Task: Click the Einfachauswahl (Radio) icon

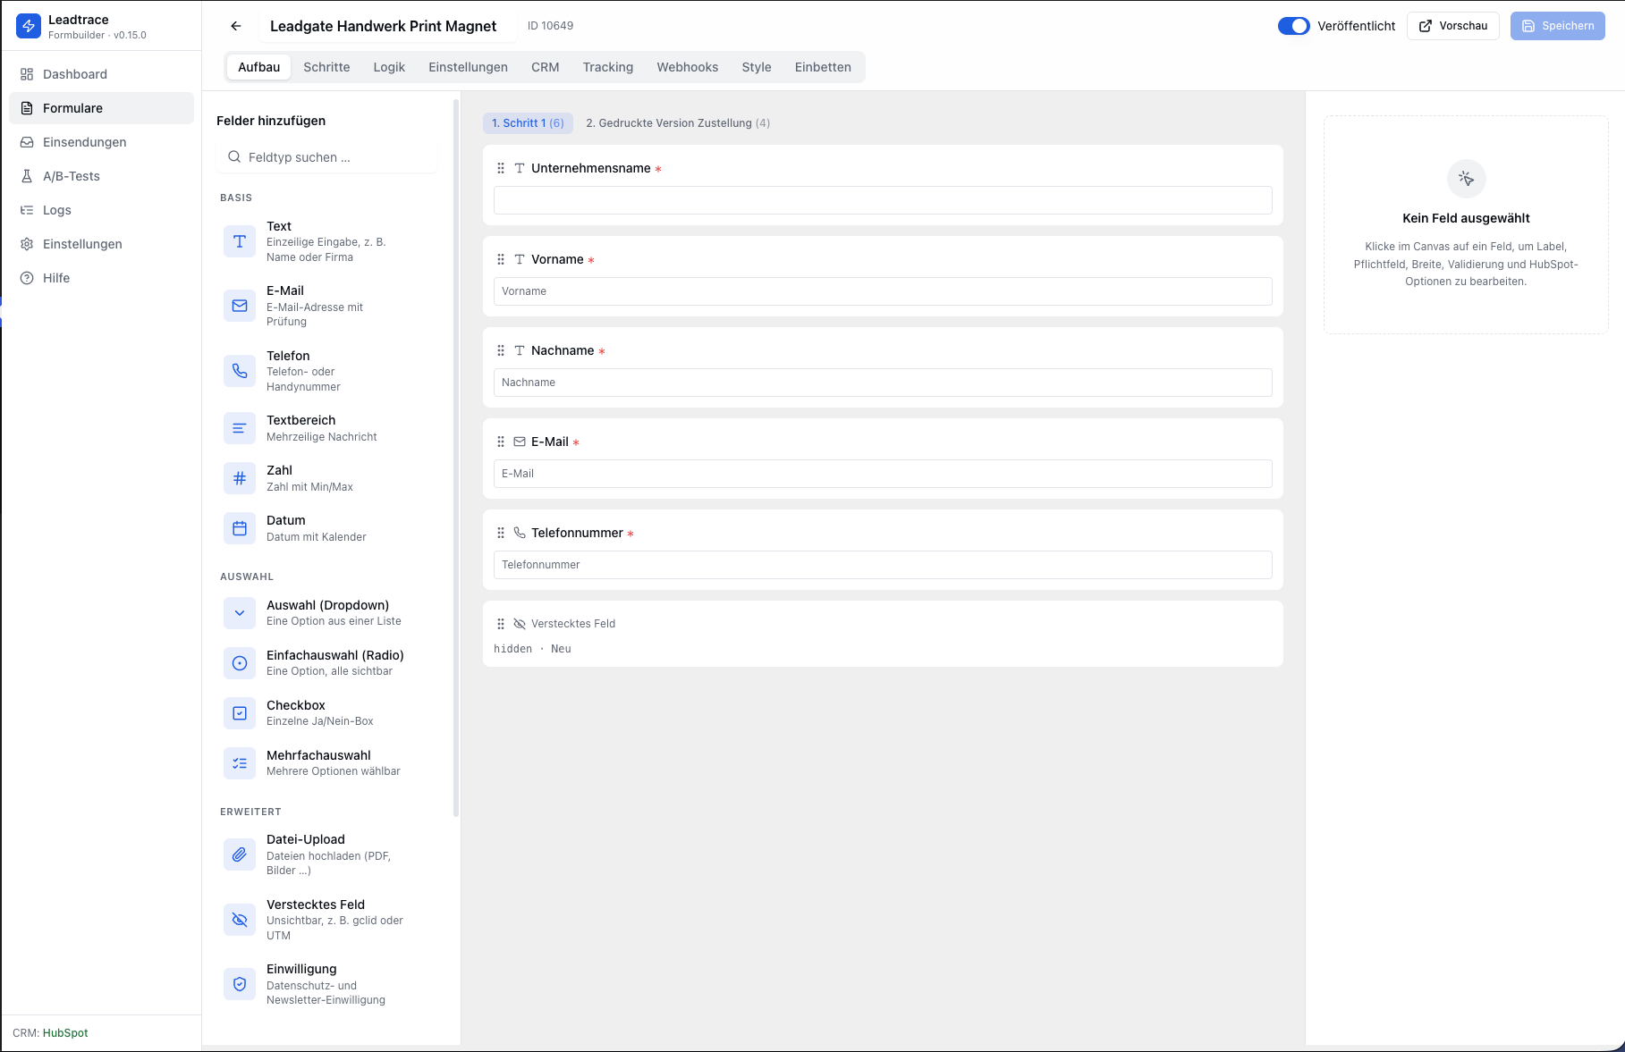Action: tap(240, 663)
